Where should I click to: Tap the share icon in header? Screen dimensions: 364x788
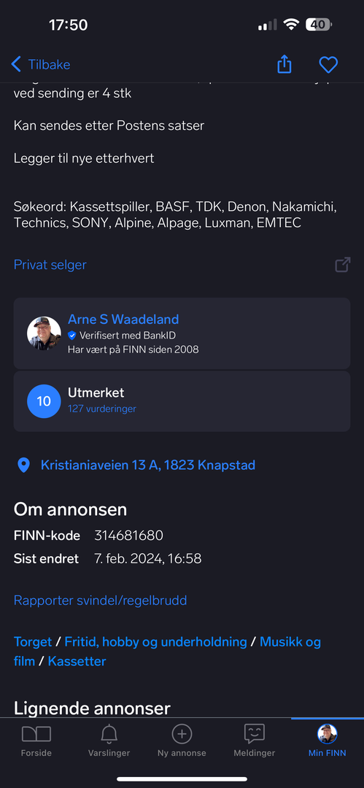pos(284,64)
